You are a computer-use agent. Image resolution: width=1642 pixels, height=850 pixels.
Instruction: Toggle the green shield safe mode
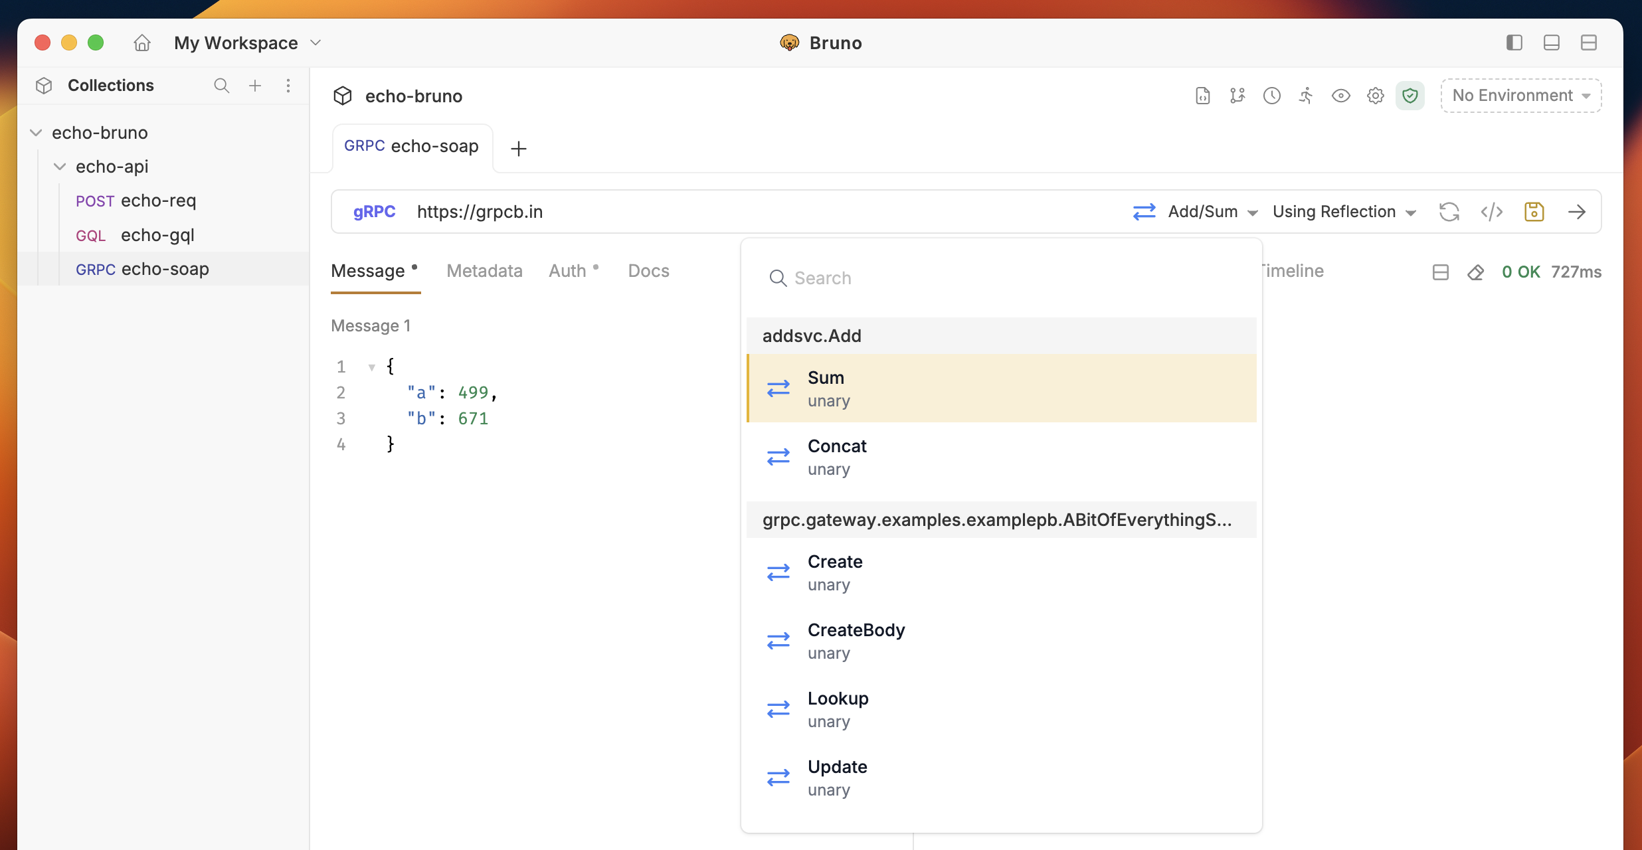1410,96
